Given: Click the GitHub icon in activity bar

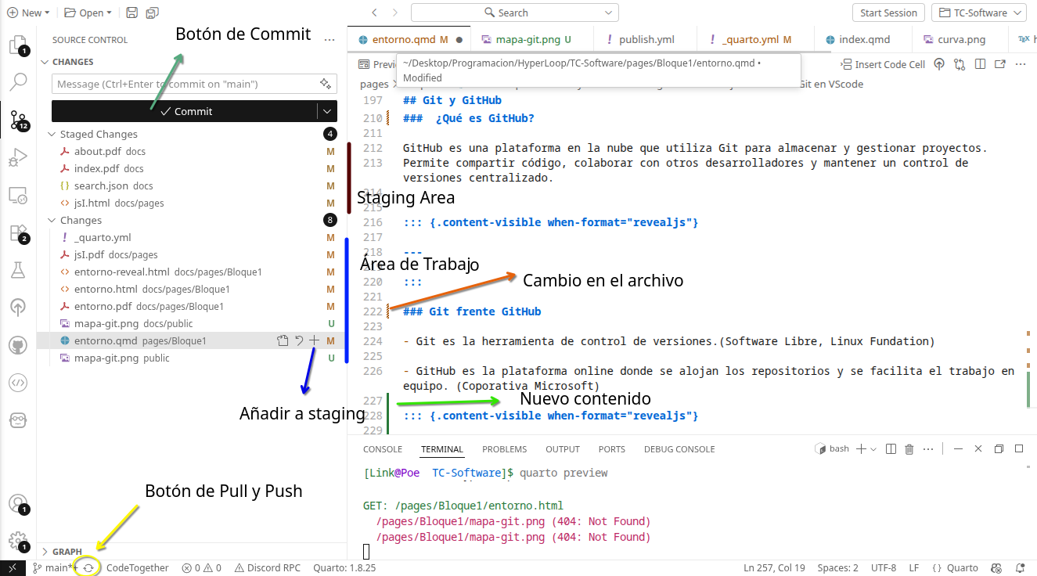Looking at the screenshot, I should (17, 345).
